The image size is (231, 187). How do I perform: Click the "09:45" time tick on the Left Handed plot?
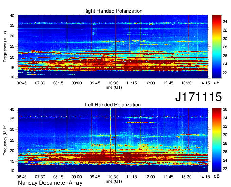tap(95, 177)
